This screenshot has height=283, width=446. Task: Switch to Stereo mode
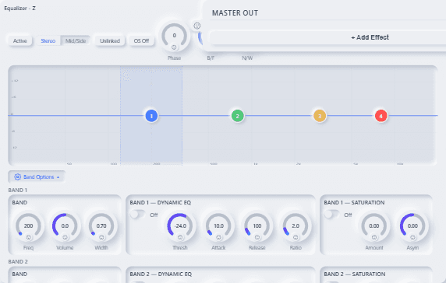coord(48,41)
